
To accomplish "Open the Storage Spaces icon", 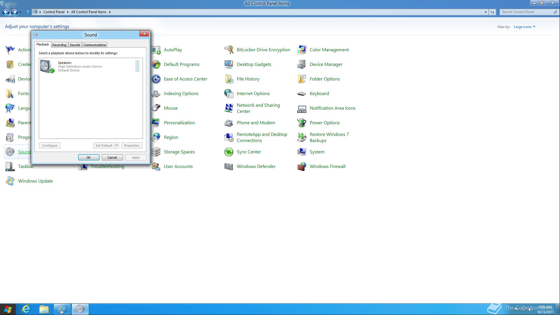I will coord(156,152).
